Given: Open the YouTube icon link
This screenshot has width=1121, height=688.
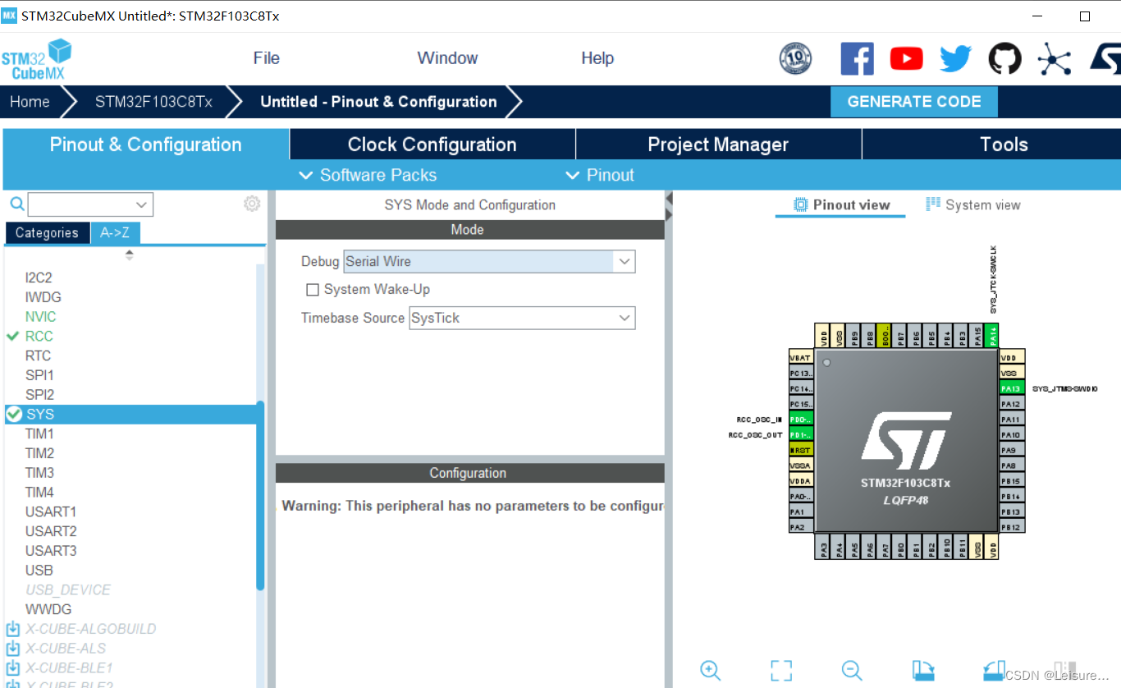Looking at the screenshot, I should [x=906, y=59].
